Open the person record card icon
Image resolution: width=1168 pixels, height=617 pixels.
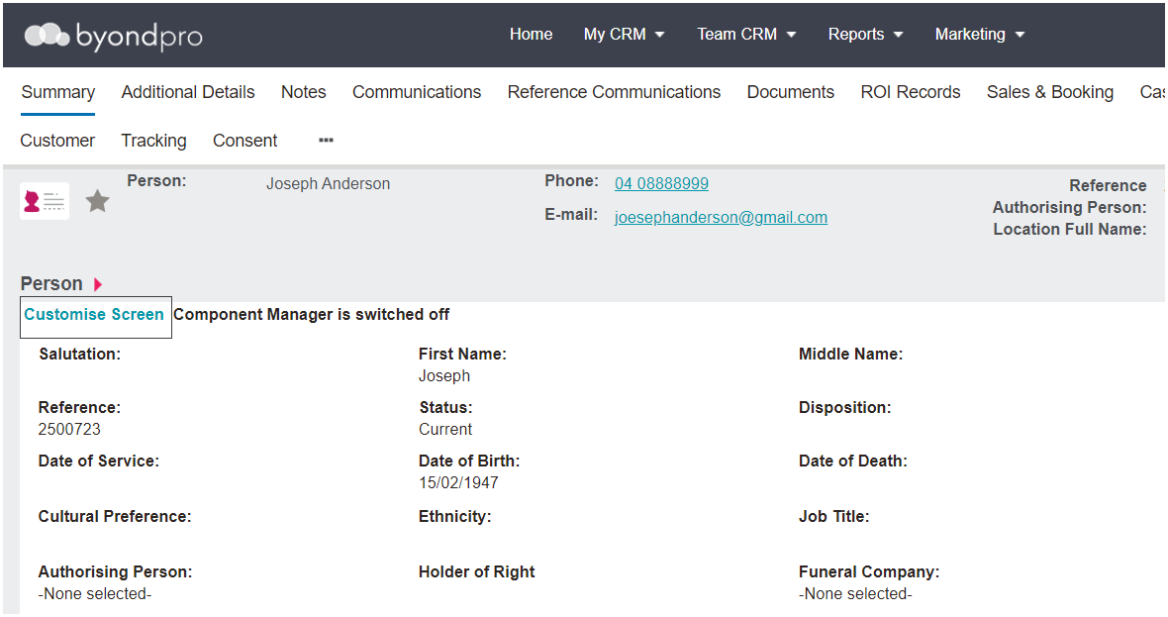pos(45,201)
